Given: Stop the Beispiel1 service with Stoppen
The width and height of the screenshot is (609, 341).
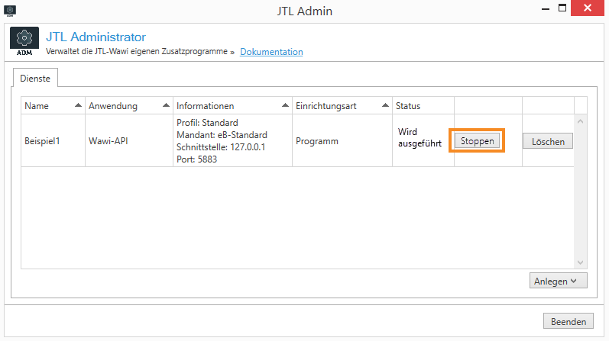Looking at the screenshot, I should point(478,141).
